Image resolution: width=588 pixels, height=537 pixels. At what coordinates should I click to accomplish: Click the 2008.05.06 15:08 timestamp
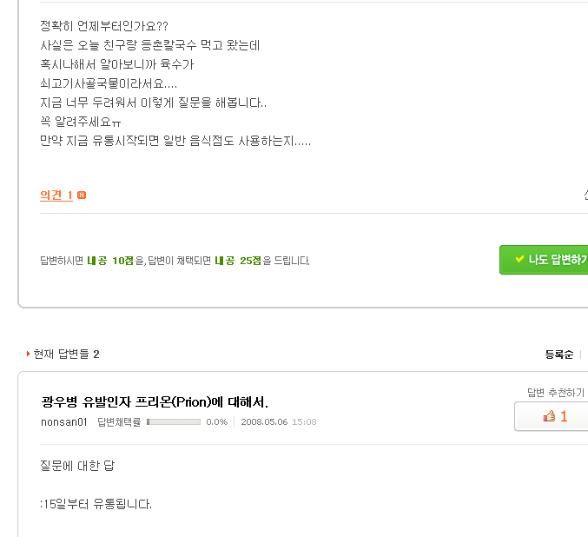279,421
